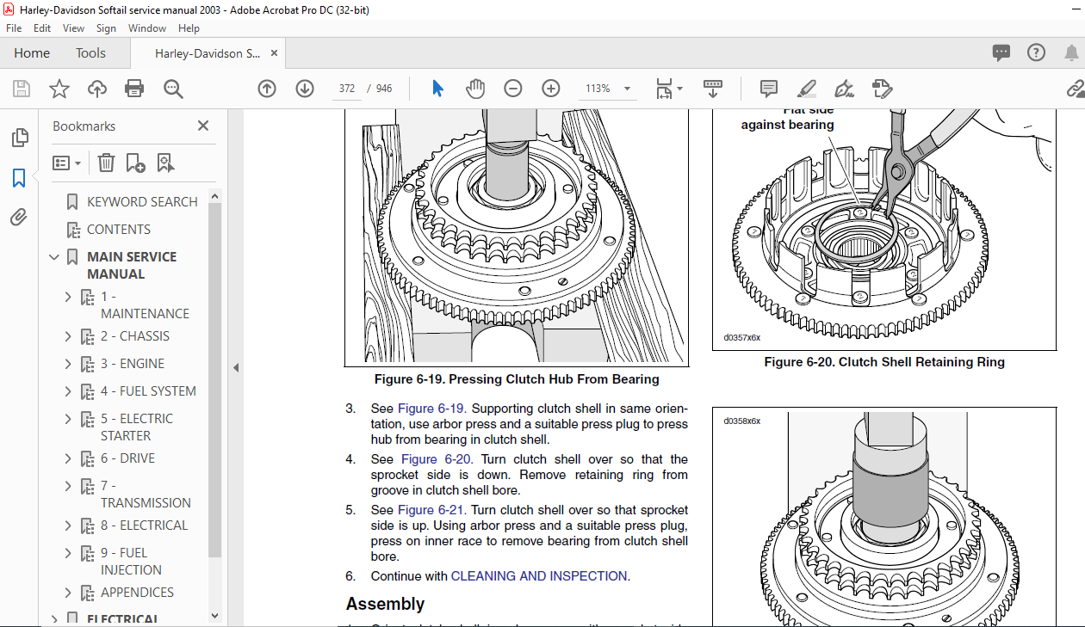1085x627 pixels.
Task: Collapse the navigation pane with the divider arrow
Action: click(x=236, y=367)
